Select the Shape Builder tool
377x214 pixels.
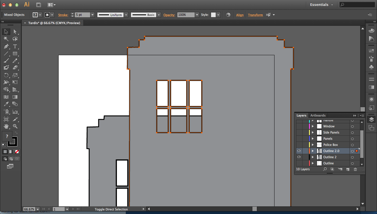tap(6, 90)
